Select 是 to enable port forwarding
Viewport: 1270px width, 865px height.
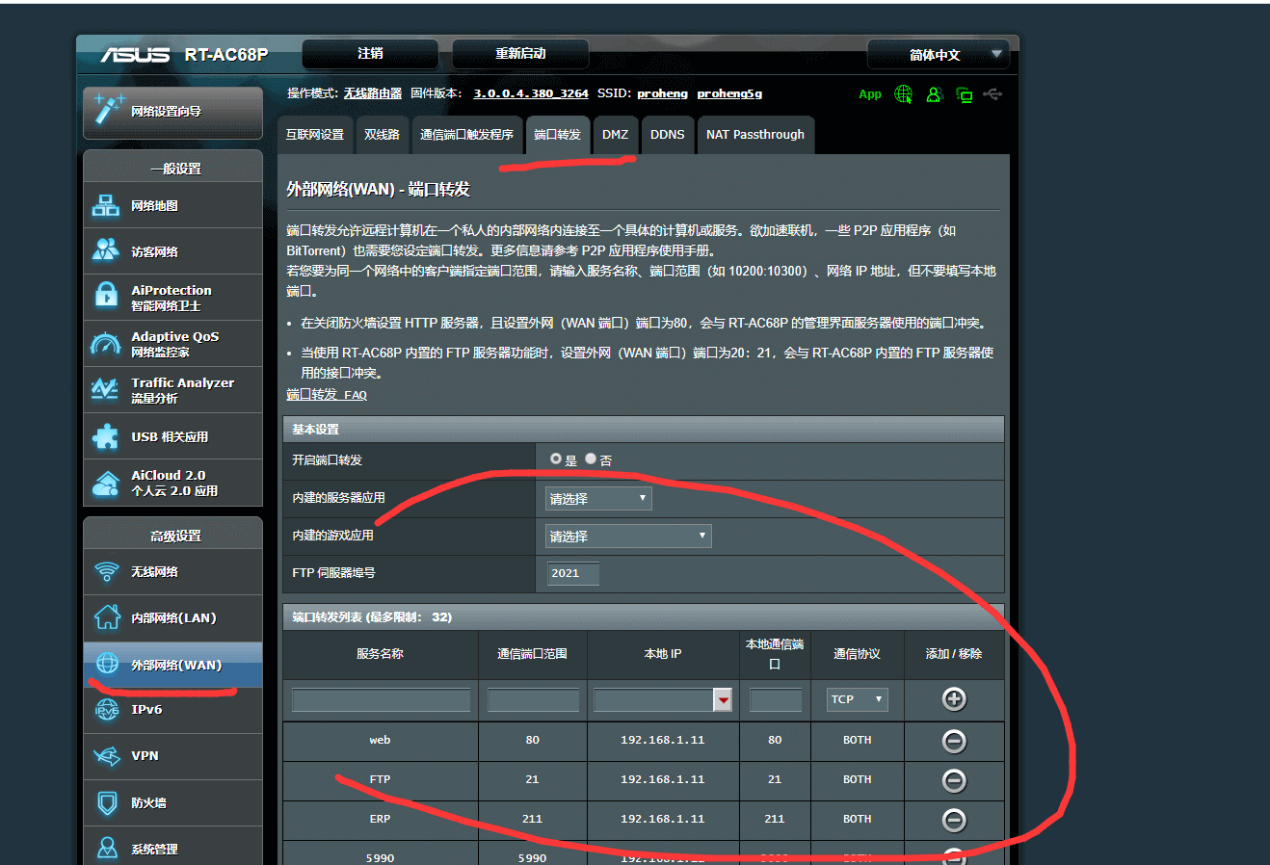pyautogui.click(x=556, y=459)
